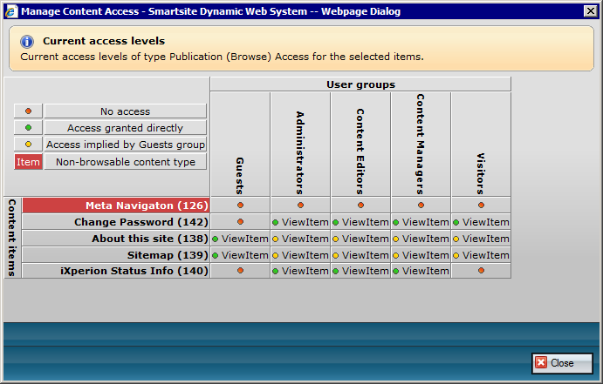The image size is (603, 384).
Task: Click the red Item legend box
Action: coord(28,162)
